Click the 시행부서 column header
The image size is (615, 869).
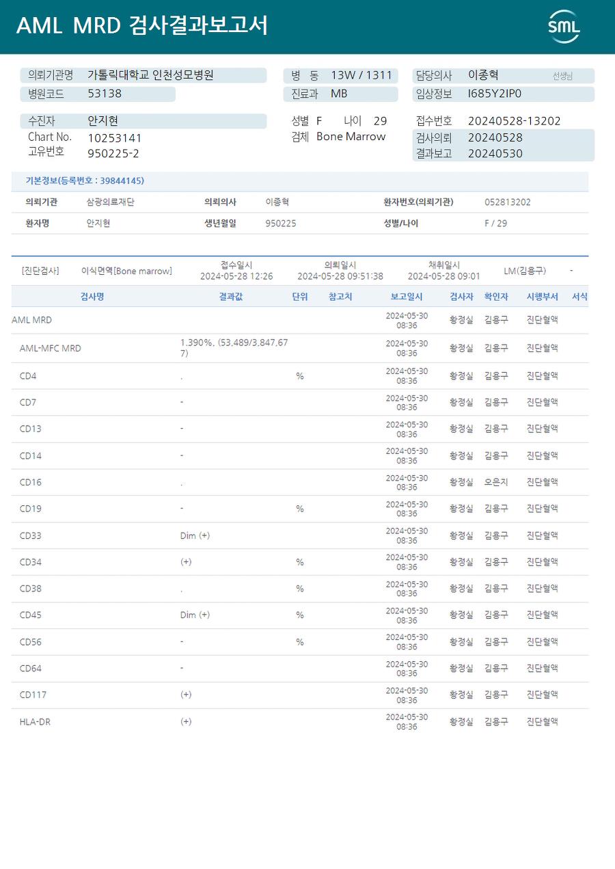tap(542, 297)
